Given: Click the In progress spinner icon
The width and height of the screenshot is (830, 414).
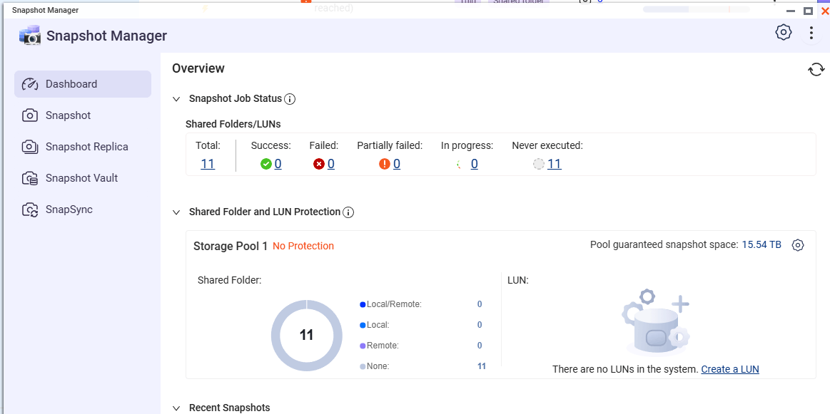Looking at the screenshot, I should [460, 165].
